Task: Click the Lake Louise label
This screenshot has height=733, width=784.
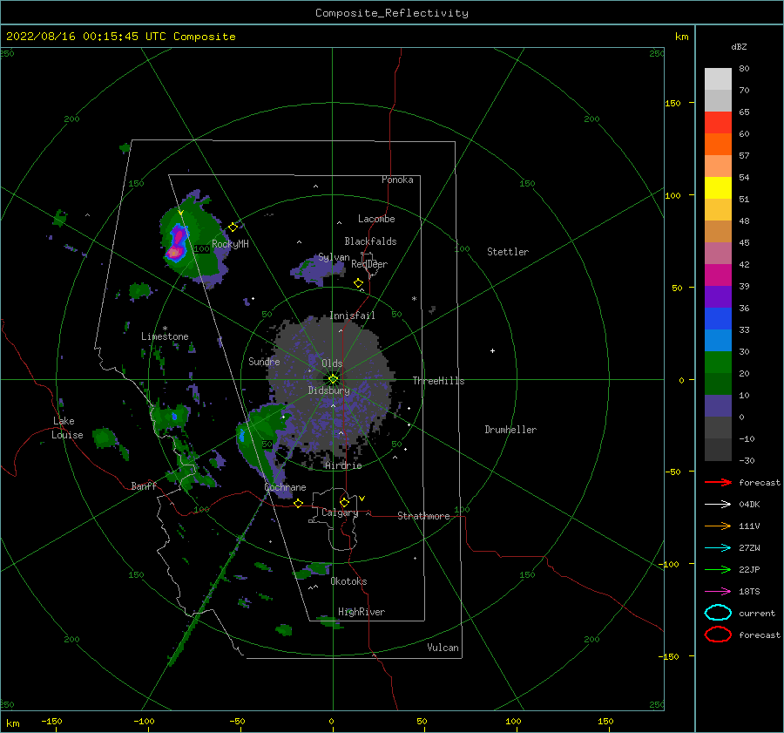Action: pos(68,428)
